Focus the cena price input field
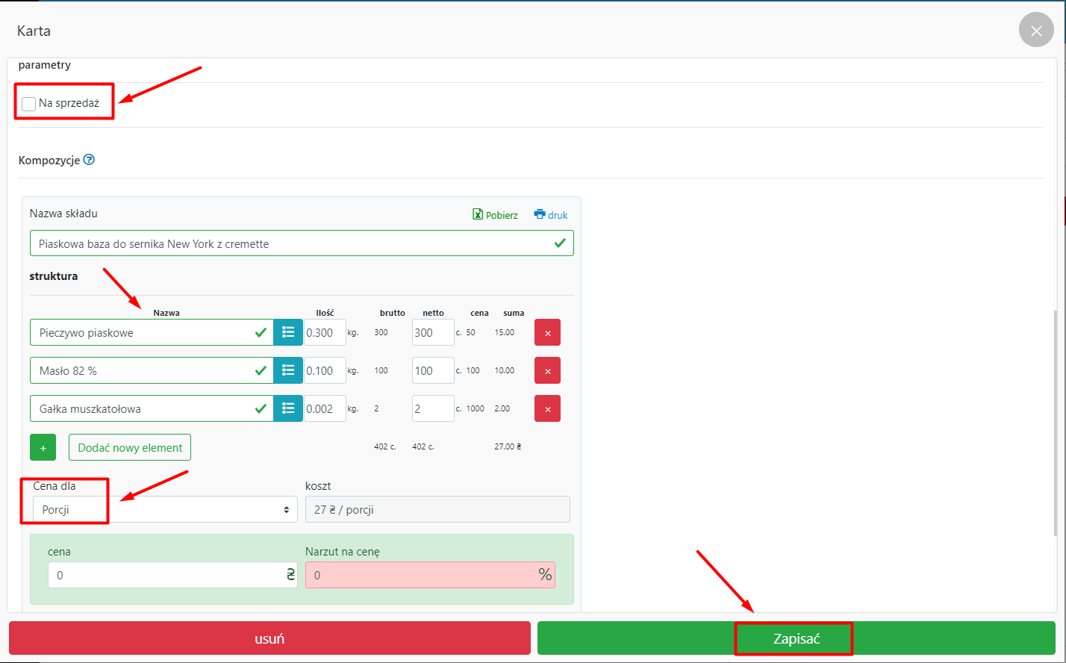The width and height of the screenshot is (1066, 663). (x=164, y=575)
